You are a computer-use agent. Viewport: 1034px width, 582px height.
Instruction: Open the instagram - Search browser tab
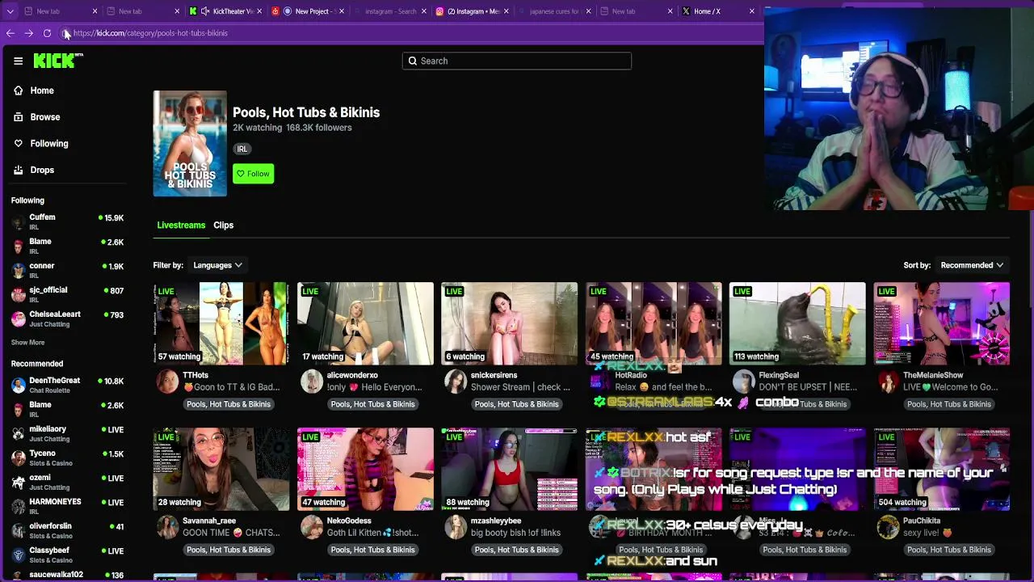click(391, 11)
